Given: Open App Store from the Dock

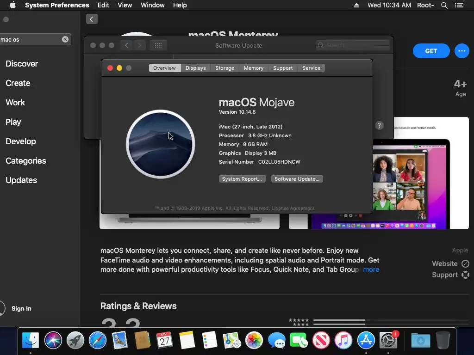Looking at the screenshot, I should pyautogui.click(x=366, y=340).
